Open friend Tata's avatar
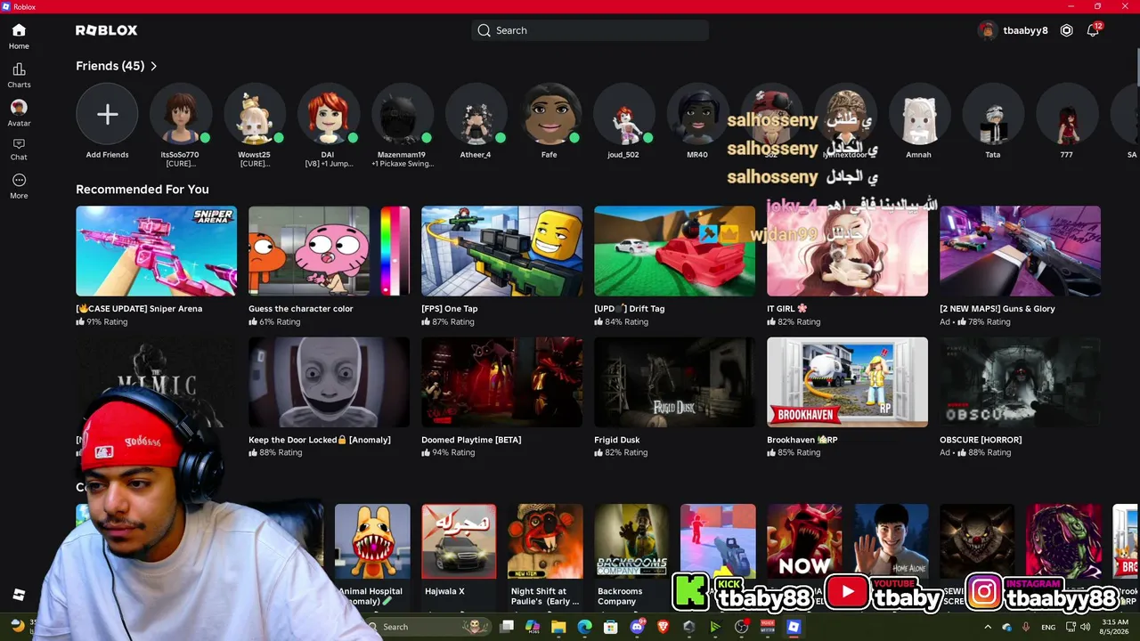 993,114
